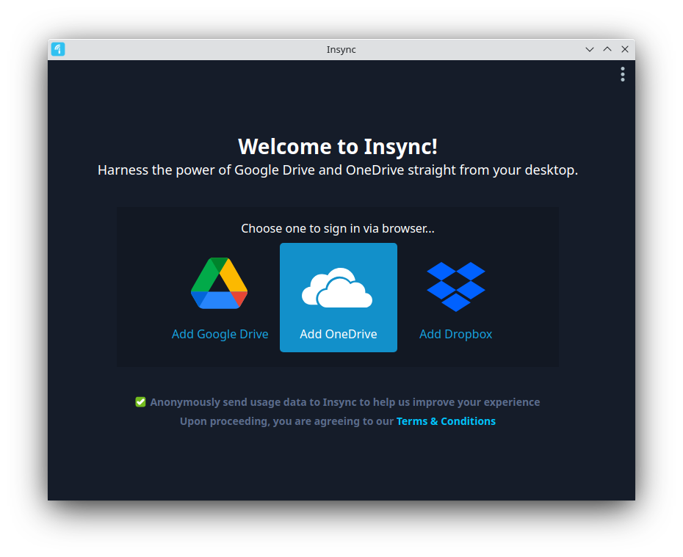The height and width of the screenshot is (557, 683).
Task: Uncheck anonymous usage data checkbox
Action: point(140,402)
